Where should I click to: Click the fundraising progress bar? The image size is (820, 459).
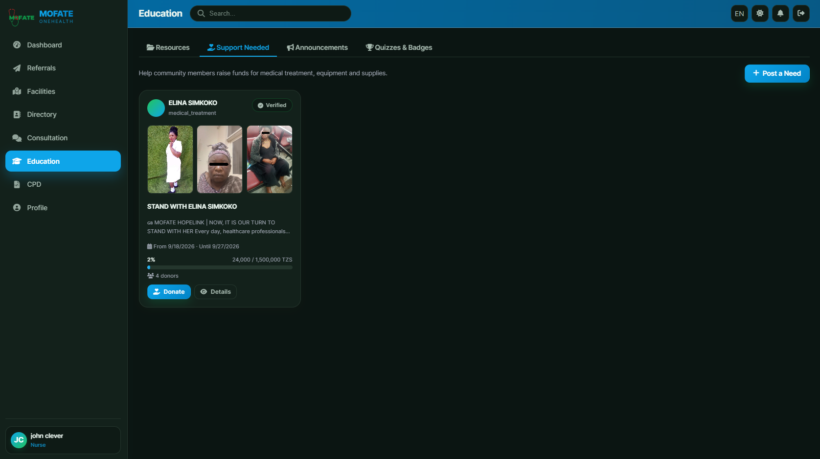pos(220,267)
